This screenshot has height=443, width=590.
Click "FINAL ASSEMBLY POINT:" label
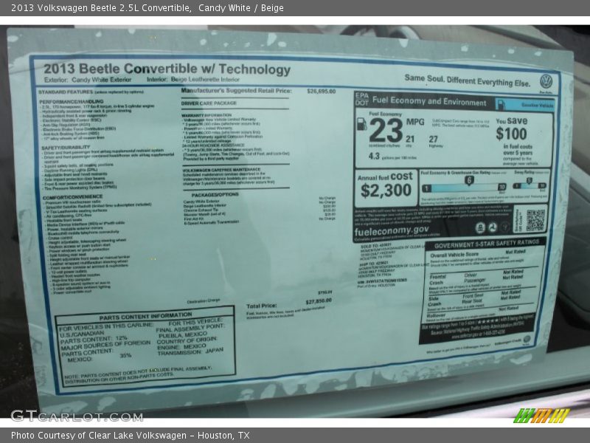point(190,328)
